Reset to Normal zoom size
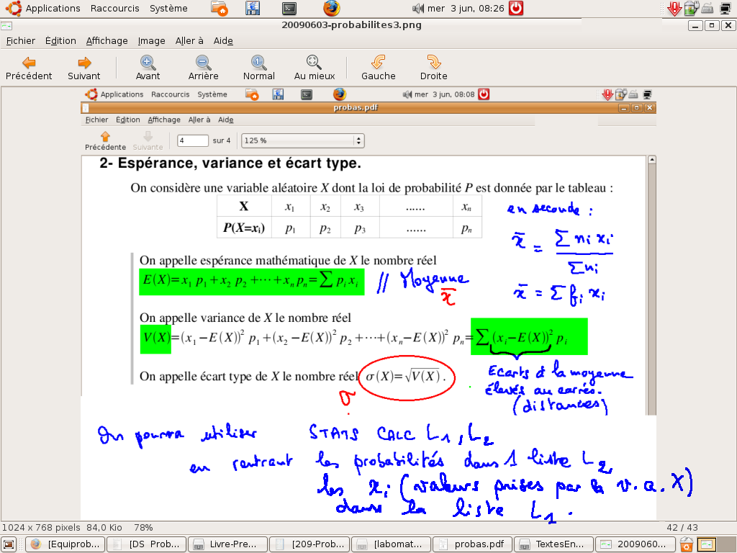Viewport: 737px width, 553px height. (x=258, y=68)
